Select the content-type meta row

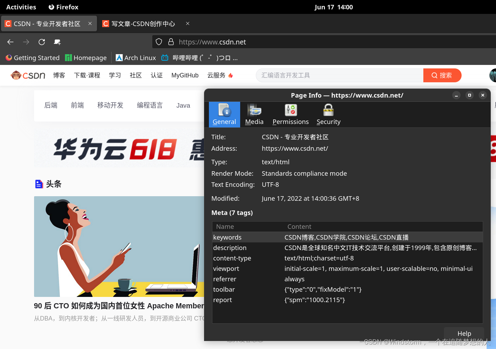click(347, 258)
